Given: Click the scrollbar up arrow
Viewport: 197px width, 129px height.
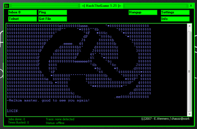Looking at the screenshot, I should (190, 26).
